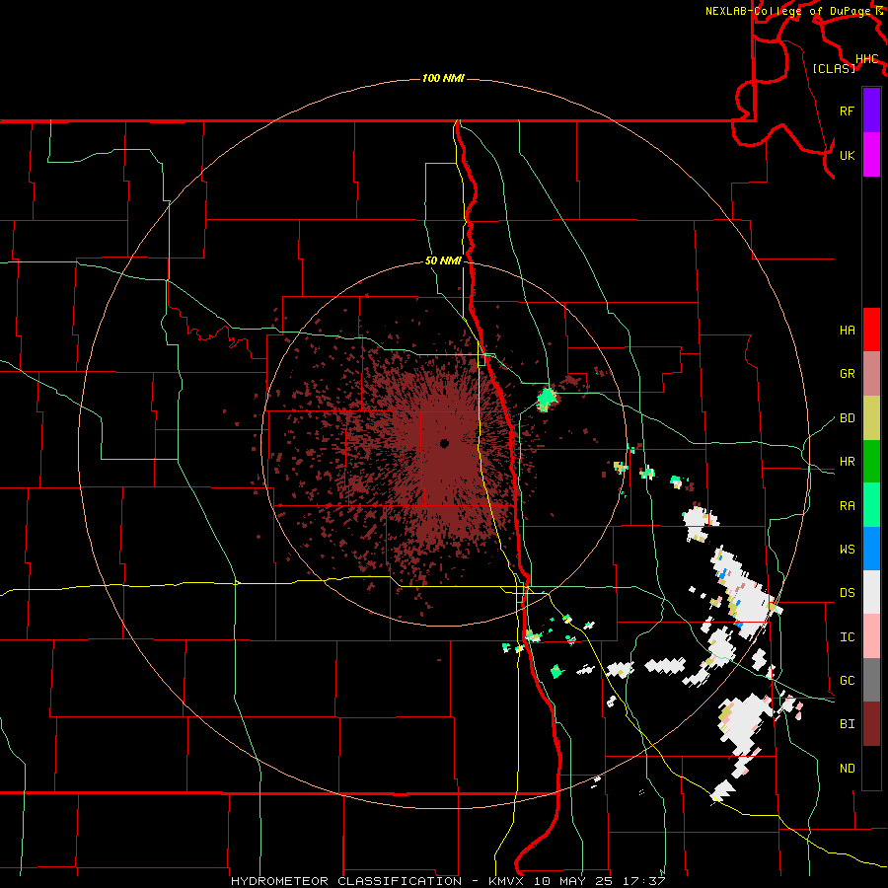Click the blue WS legend color swatch
The height and width of the screenshot is (888, 888).
point(871,549)
